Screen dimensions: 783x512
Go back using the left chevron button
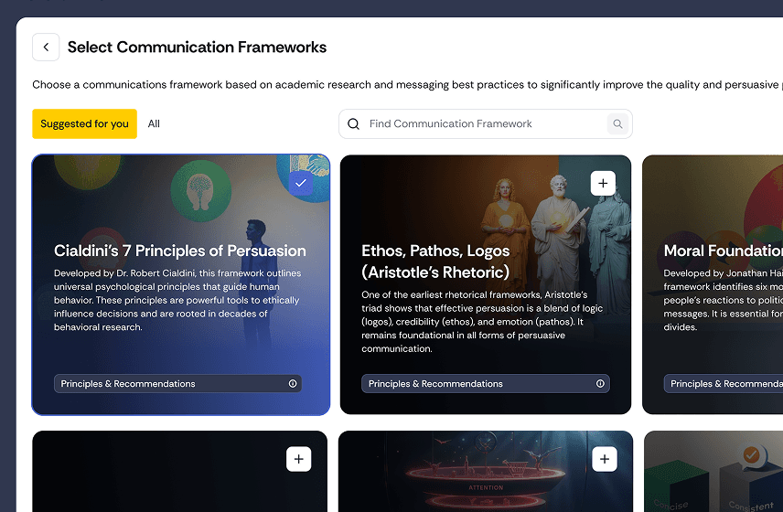point(46,47)
